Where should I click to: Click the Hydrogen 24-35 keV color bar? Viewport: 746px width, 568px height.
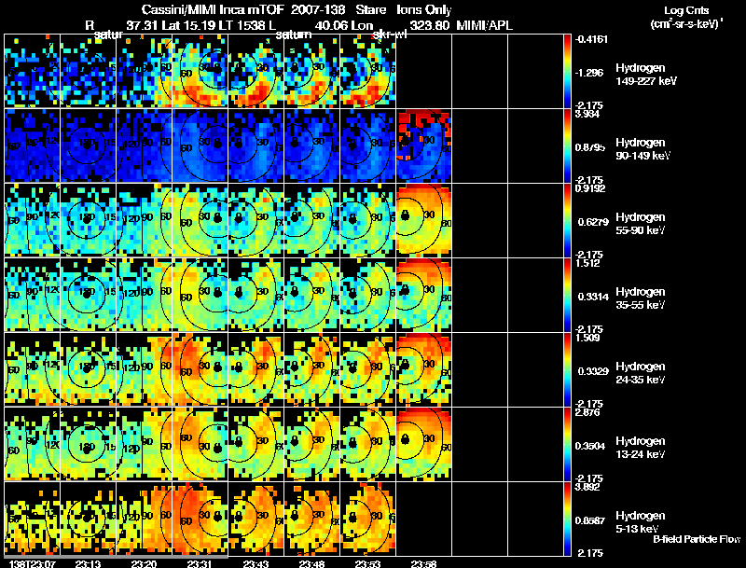coord(567,369)
